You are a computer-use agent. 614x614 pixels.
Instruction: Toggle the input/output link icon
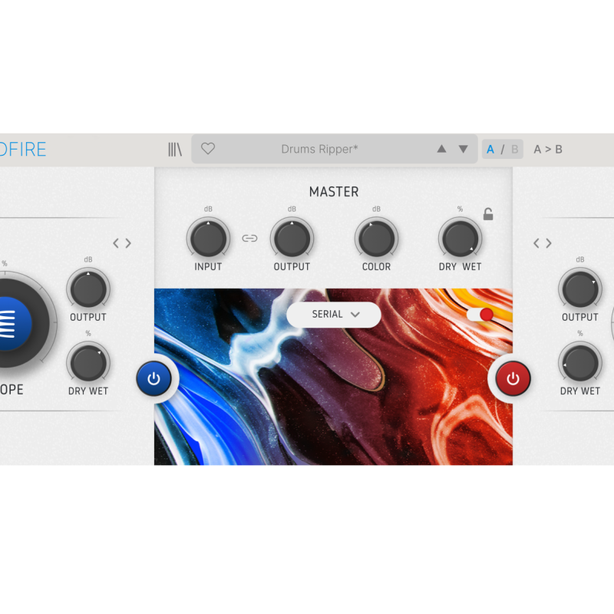tap(249, 238)
